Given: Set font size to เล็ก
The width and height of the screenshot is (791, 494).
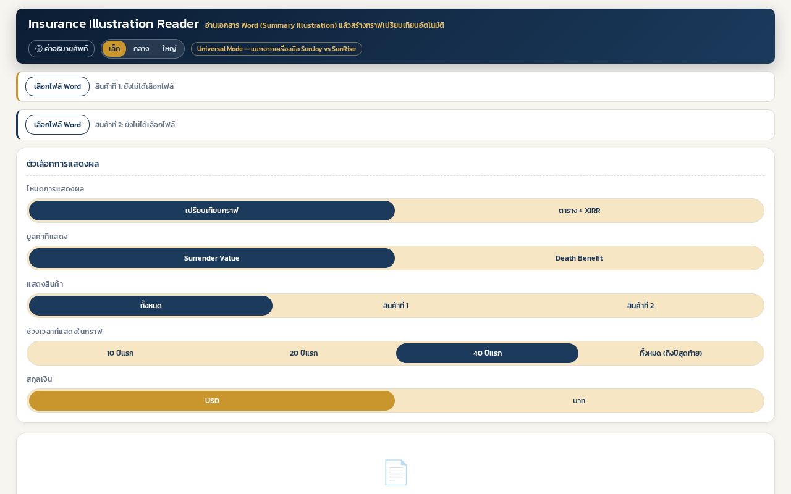Looking at the screenshot, I should click(x=114, y=49).
